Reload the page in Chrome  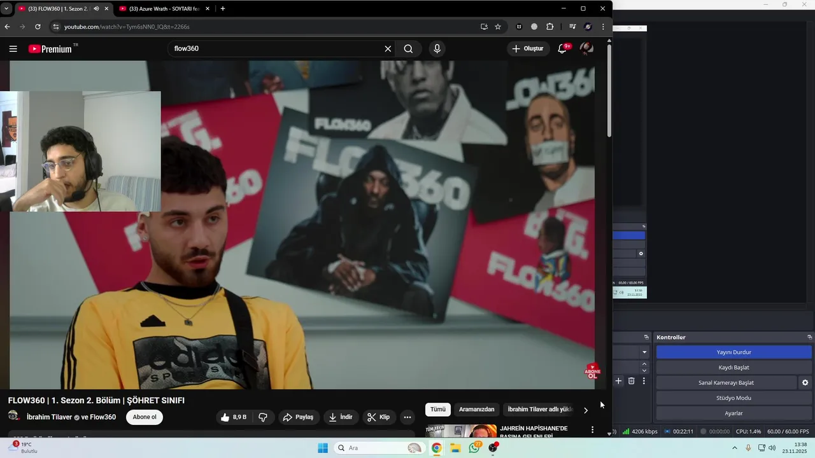38,27
